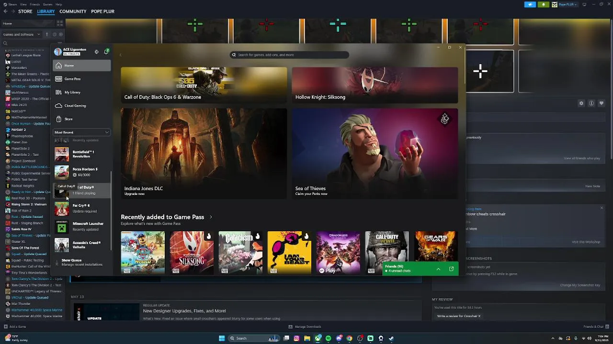
Task: Click Steam announcements megaphone icon
Action: click(530, 4)
